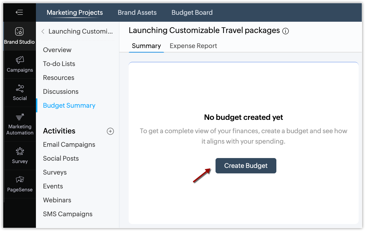Go to the Social share icon

point(20,88)
